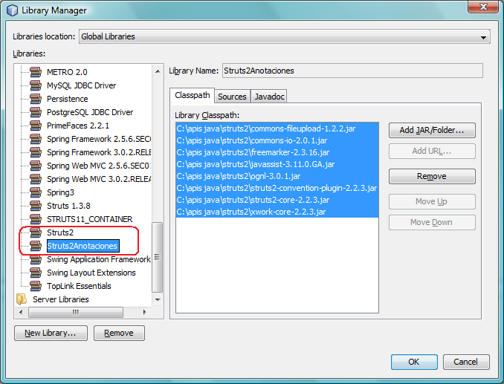504x384 pixels.
Task: Select the Struts2Anotaciones library name
Action: click(x=83, y=246)
